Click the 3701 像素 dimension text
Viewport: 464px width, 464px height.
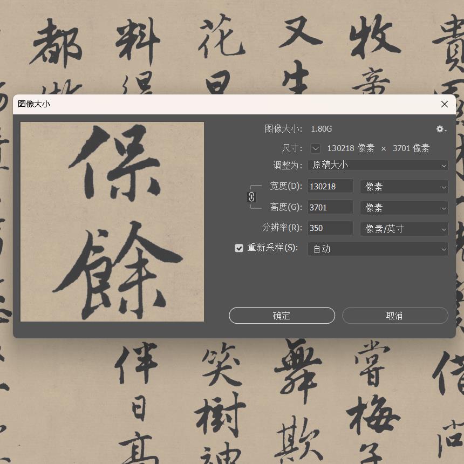coord(411,148)
